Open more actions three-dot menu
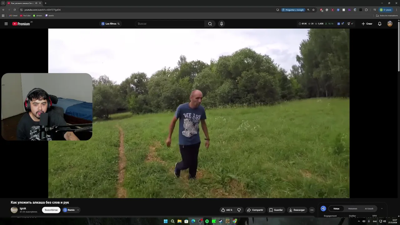Image resolution: width=400 pixels, height=225 pixels. tap(312, 210)
